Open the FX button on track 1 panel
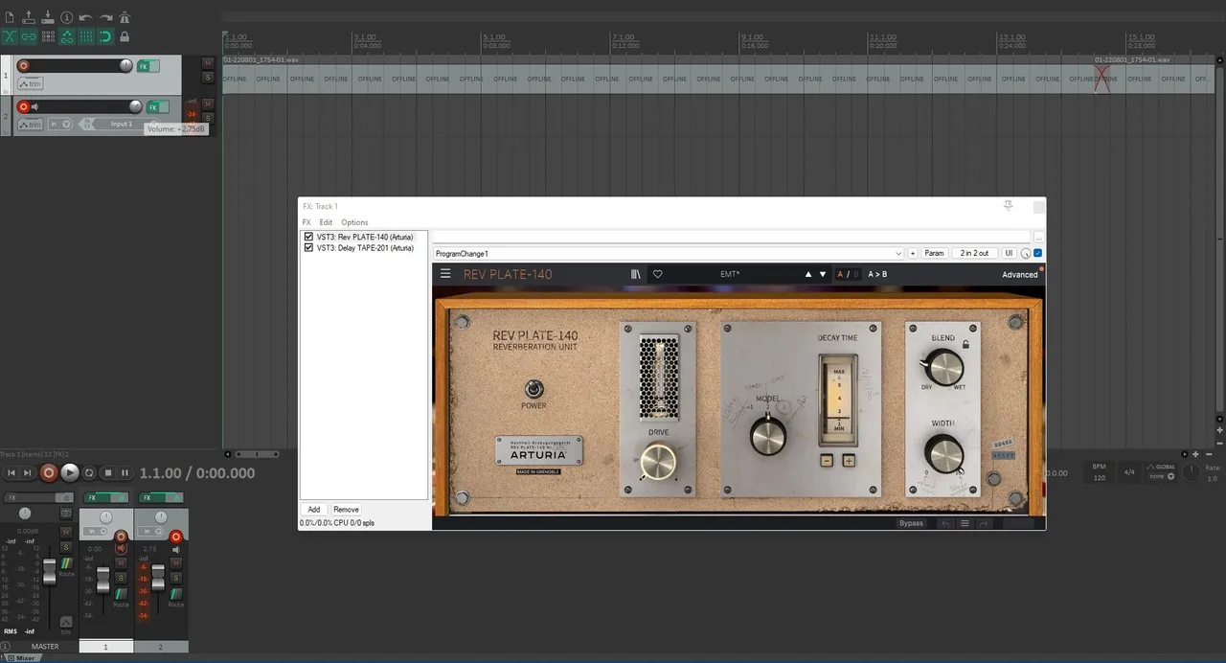 [144, 66]
